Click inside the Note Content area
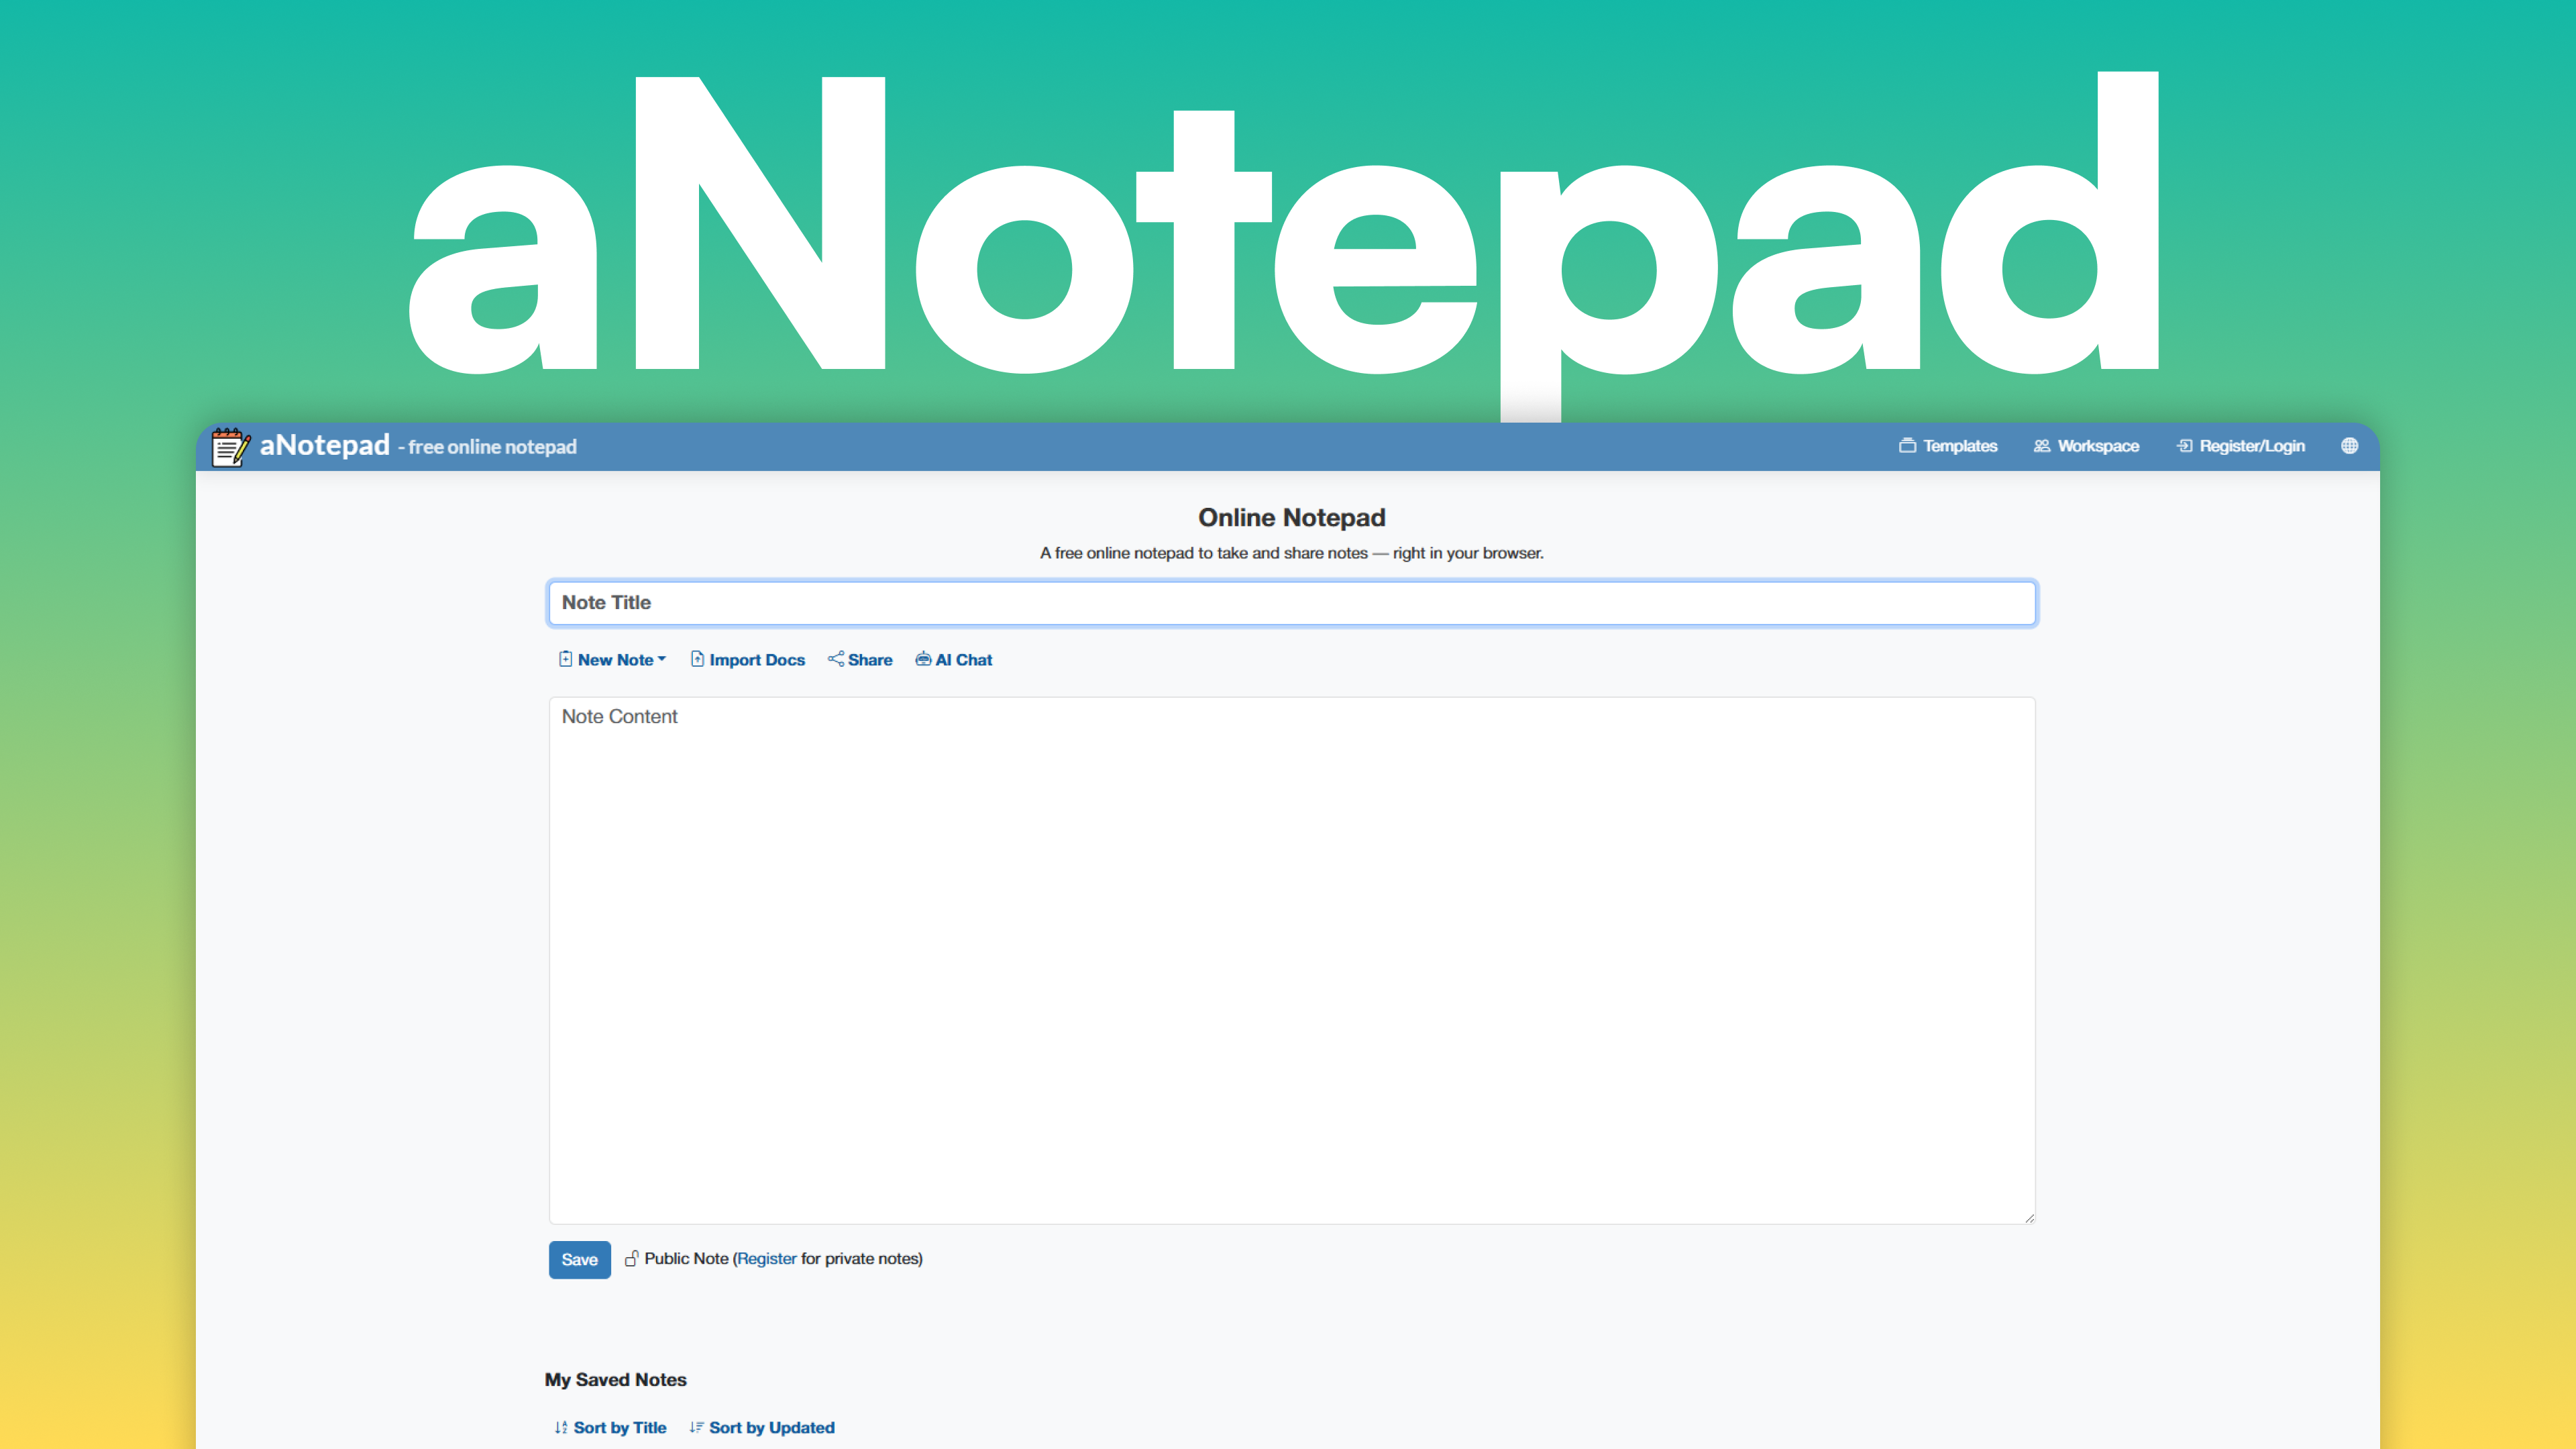 (x=1292, y=960)
